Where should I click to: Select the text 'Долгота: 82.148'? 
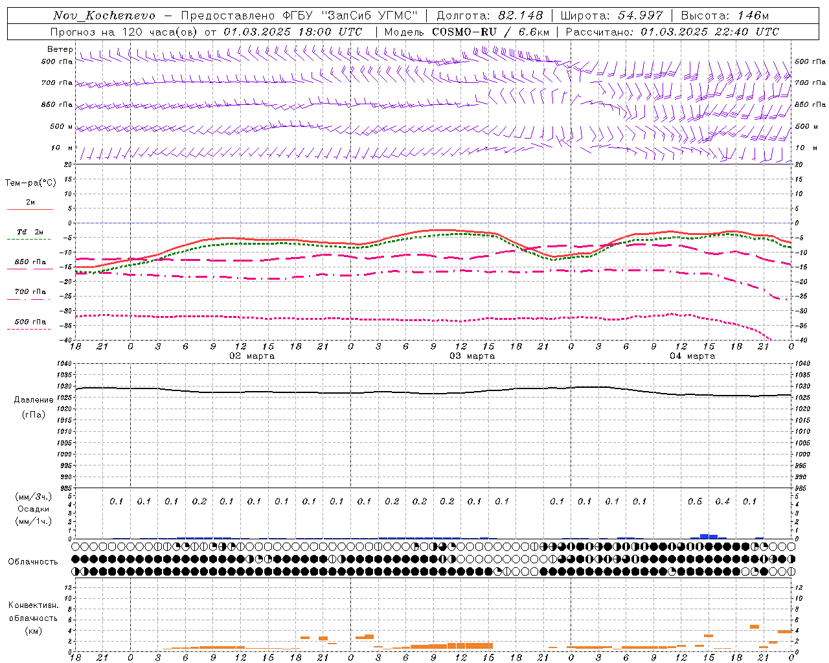point(490,16)
